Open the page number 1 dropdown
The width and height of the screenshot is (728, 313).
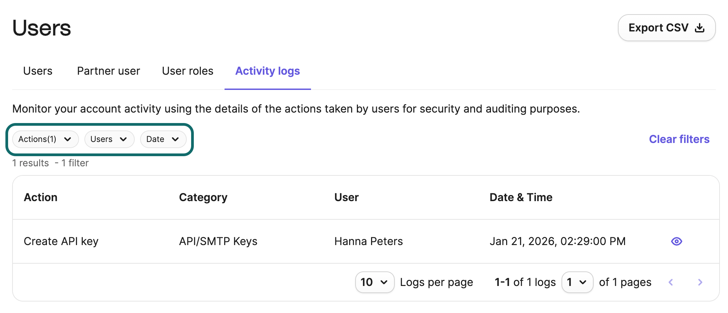click(577, 282)
